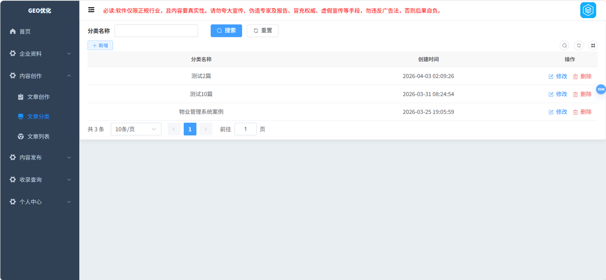Click the GEO优化 sidebar title
Image resolution: width=606 pixels, height=280 pixels.
coord(40,10)
